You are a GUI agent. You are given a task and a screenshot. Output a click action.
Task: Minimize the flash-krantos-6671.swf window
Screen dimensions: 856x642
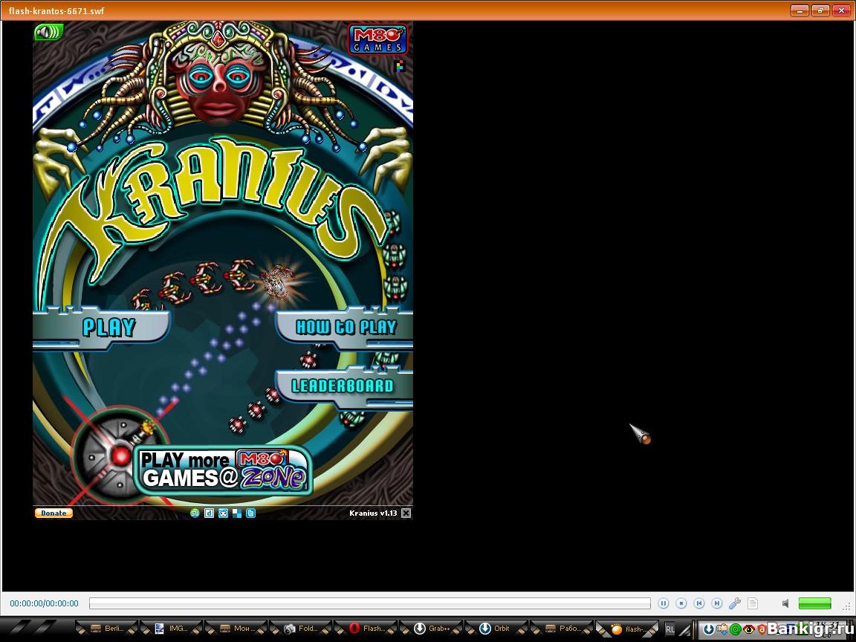coord(800,10)
